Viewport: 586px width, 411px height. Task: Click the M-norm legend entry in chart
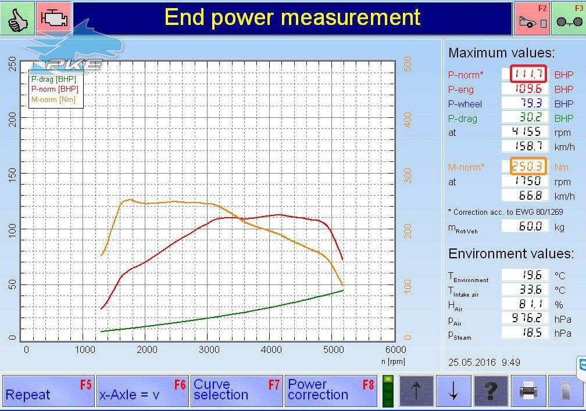53,99
